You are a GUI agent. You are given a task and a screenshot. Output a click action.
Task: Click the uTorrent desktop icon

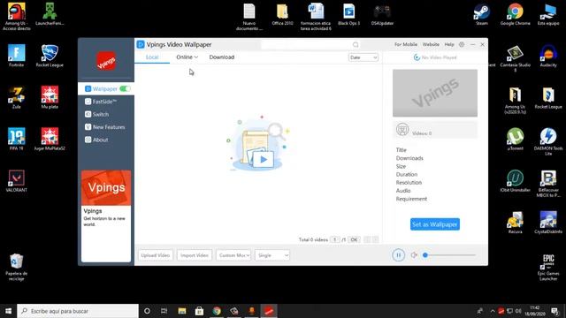(x=515, y=139)
